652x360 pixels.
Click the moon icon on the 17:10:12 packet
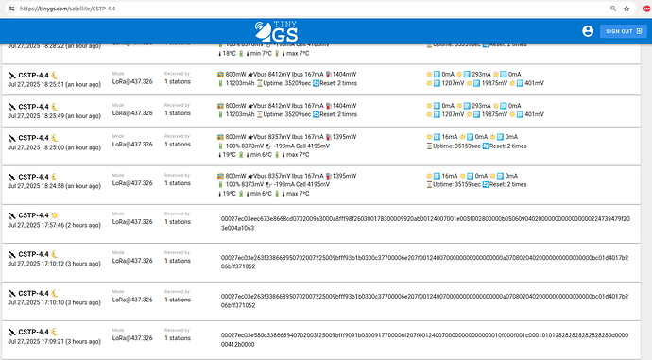55,254
